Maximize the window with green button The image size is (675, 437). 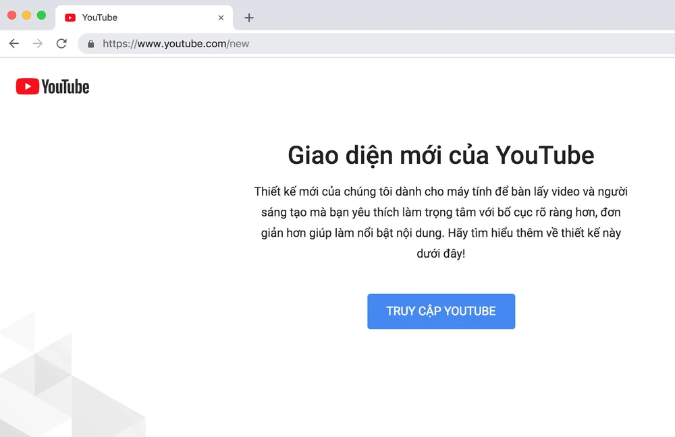coord(41,15)
